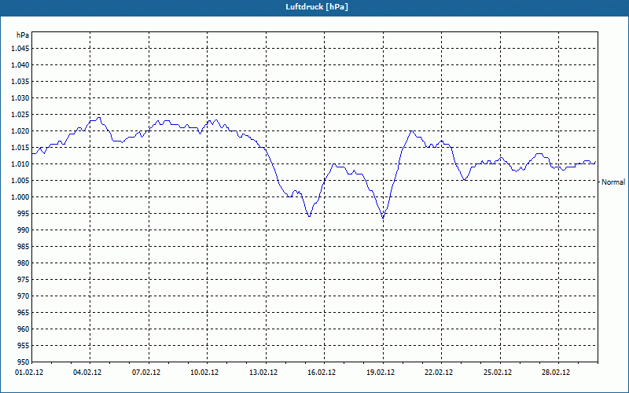Click the 16.02.12 date label

[322, 373]
